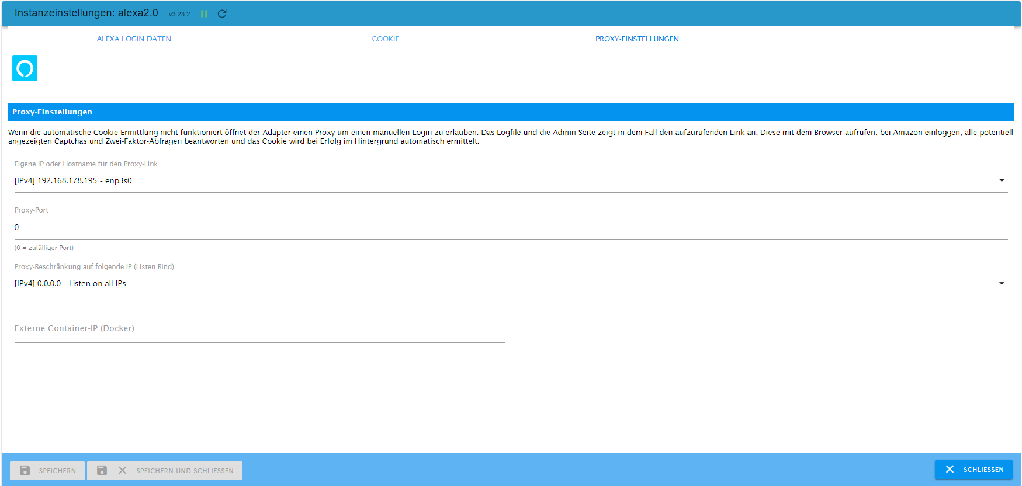Click the pause instance icon in header

[x=204, y=13]
